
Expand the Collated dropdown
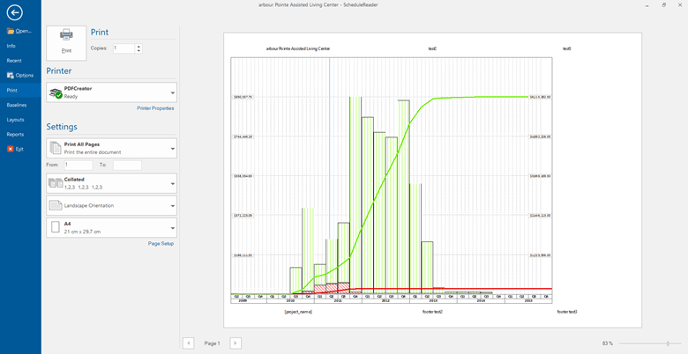pyautogui.click(x=172, y=183)
